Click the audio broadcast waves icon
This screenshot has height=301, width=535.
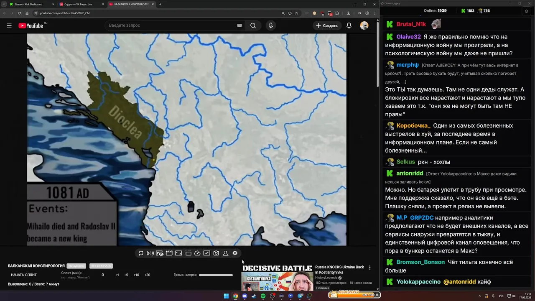pos(150,253)
